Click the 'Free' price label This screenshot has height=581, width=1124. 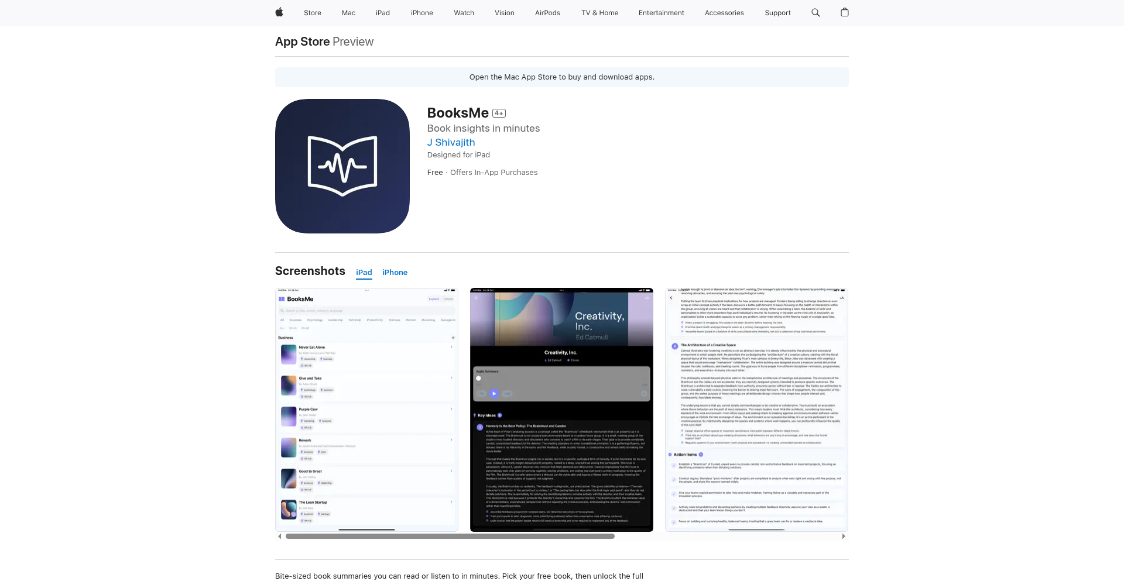(435, 173)
